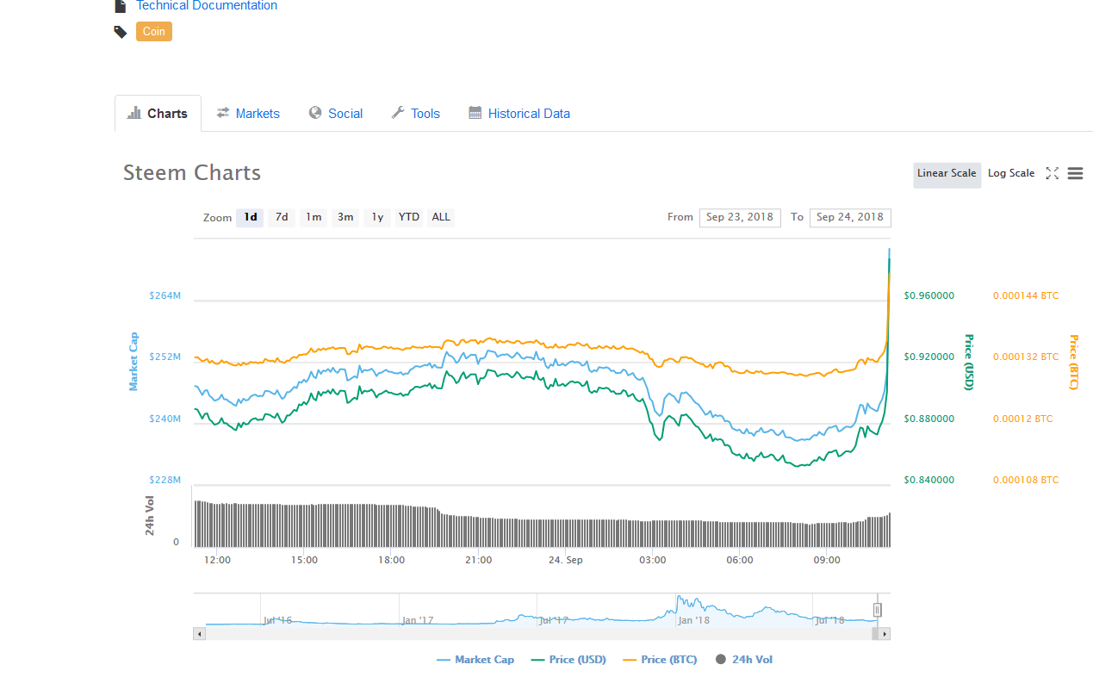Image resolution: width=1099 pixels, height=677 pixels.
Task: Click the exchange arrows icon on the Markets tab
Action: point(223,113)
